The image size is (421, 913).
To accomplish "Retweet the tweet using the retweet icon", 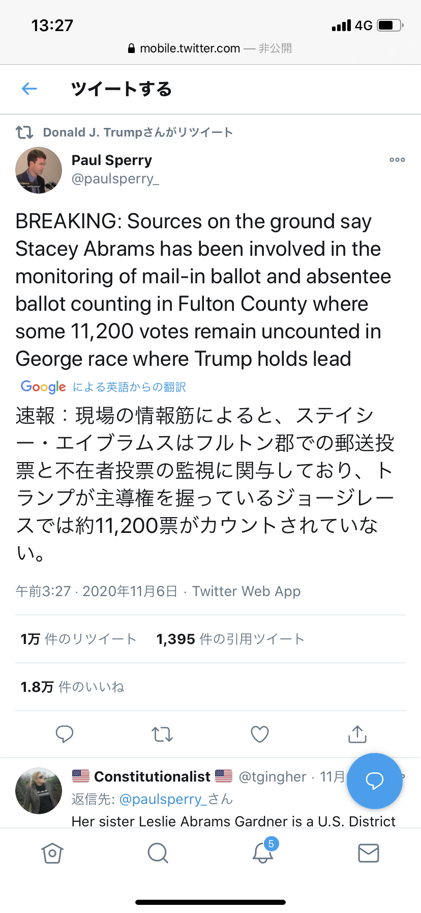I will pyautogui.click(x=162, y=734).
